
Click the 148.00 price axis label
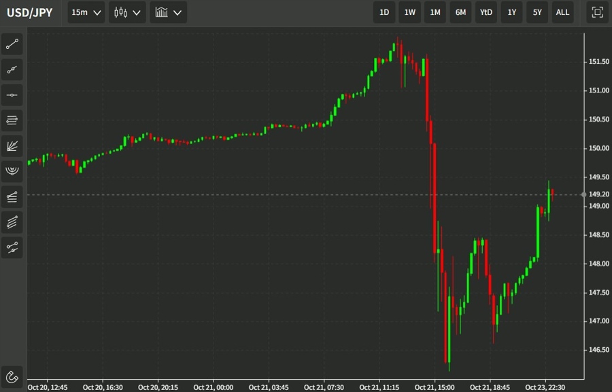[x=598, y=264]
